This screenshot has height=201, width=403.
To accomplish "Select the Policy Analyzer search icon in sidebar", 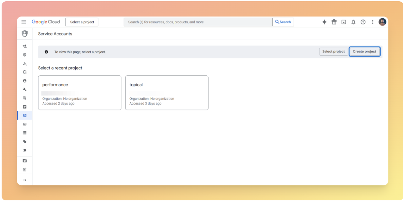I will point(25,64).
